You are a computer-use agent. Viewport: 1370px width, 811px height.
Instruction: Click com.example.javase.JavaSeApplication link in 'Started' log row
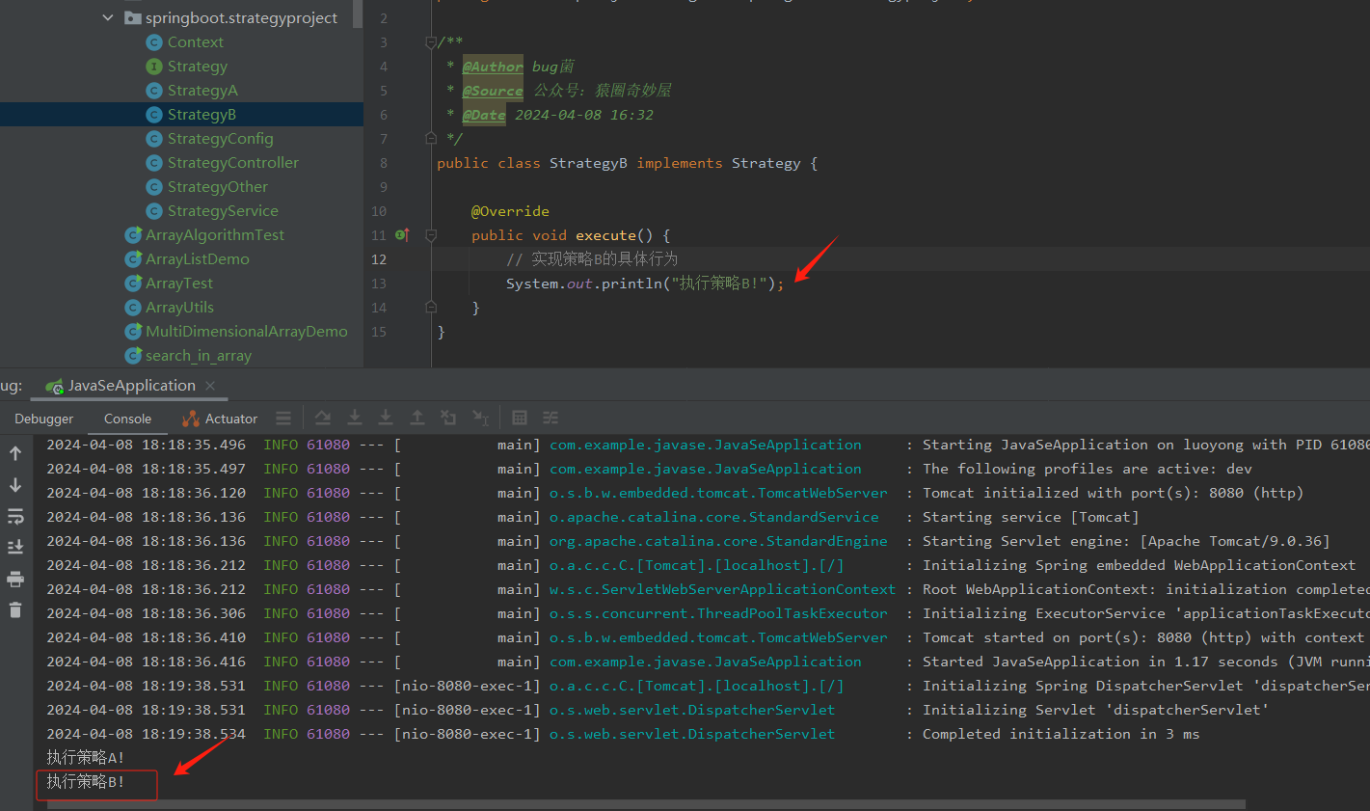pyautogui.click(x=706, y=662)
